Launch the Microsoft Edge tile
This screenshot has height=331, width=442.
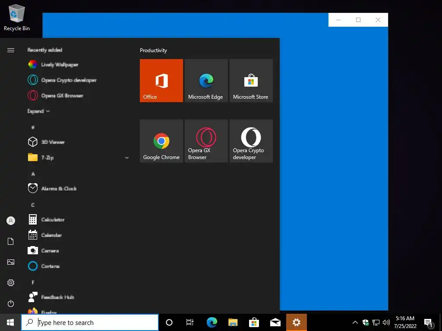pyautogui.click(x=206, y=81)
